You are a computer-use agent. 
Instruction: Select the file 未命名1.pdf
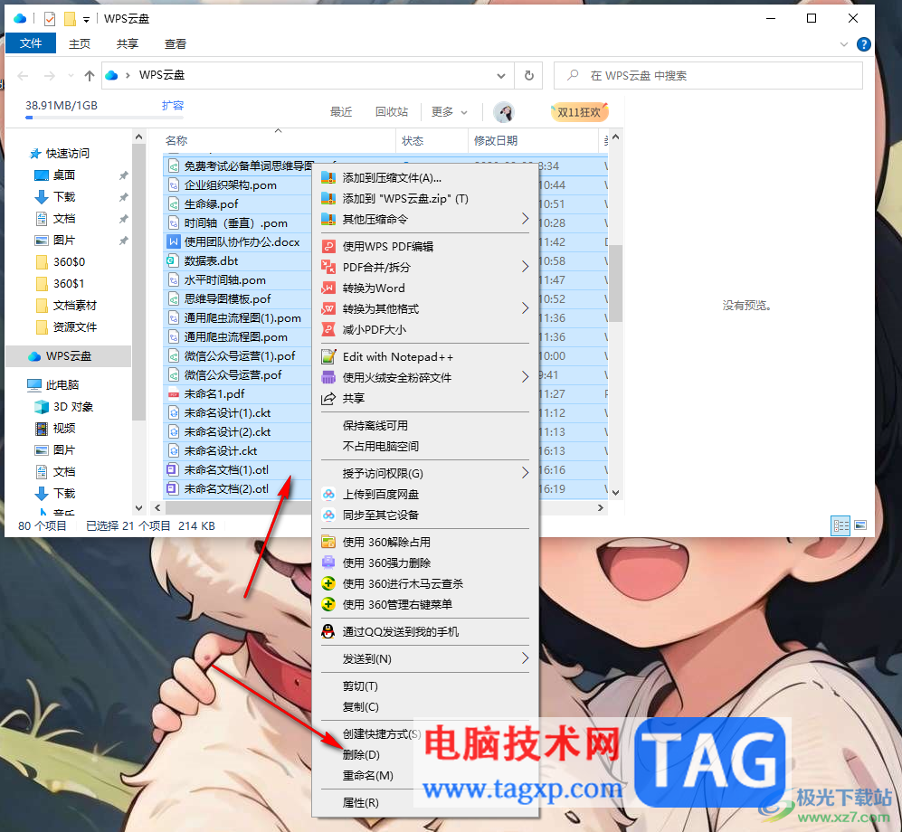point(214,394)
